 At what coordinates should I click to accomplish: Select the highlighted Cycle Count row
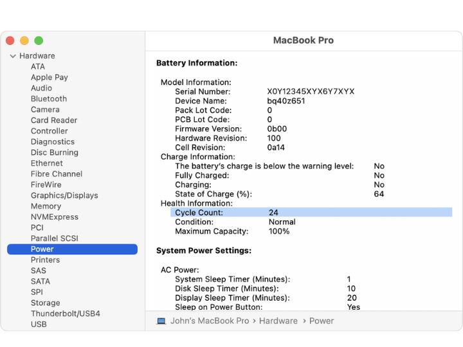point(311,212)
